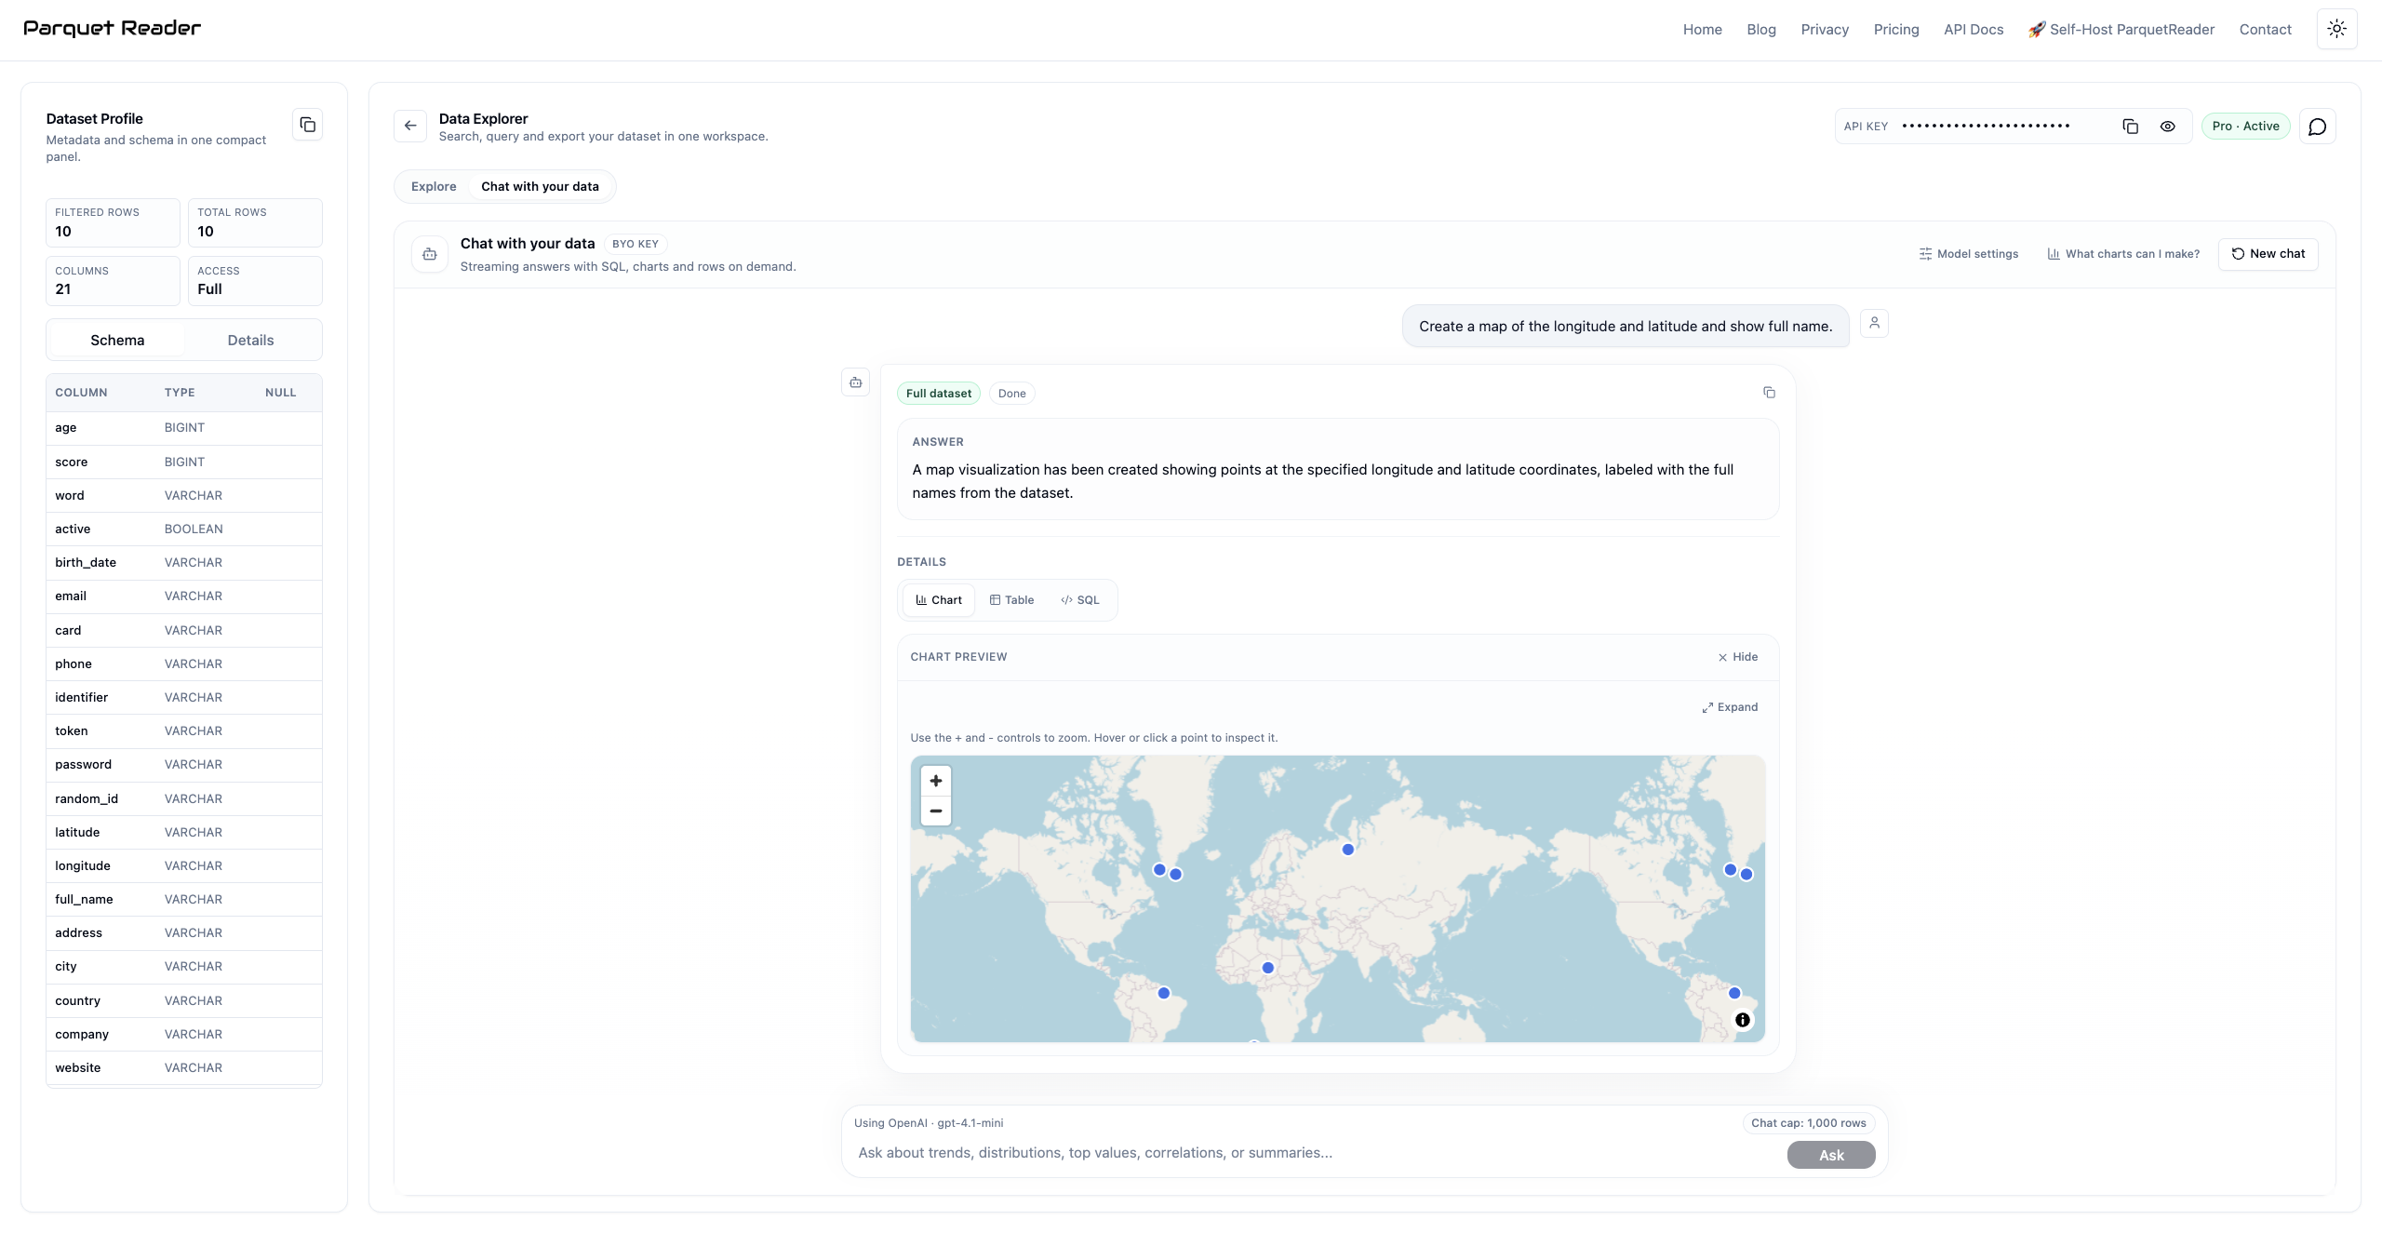The width and height of the screenshot is (2382, 1233).
Task: Open Model settings
Action: pyautogui.click(x=1969, y=253)
